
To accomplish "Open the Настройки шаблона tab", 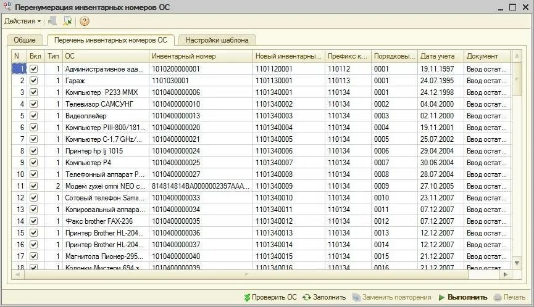I will coord(217,40).
